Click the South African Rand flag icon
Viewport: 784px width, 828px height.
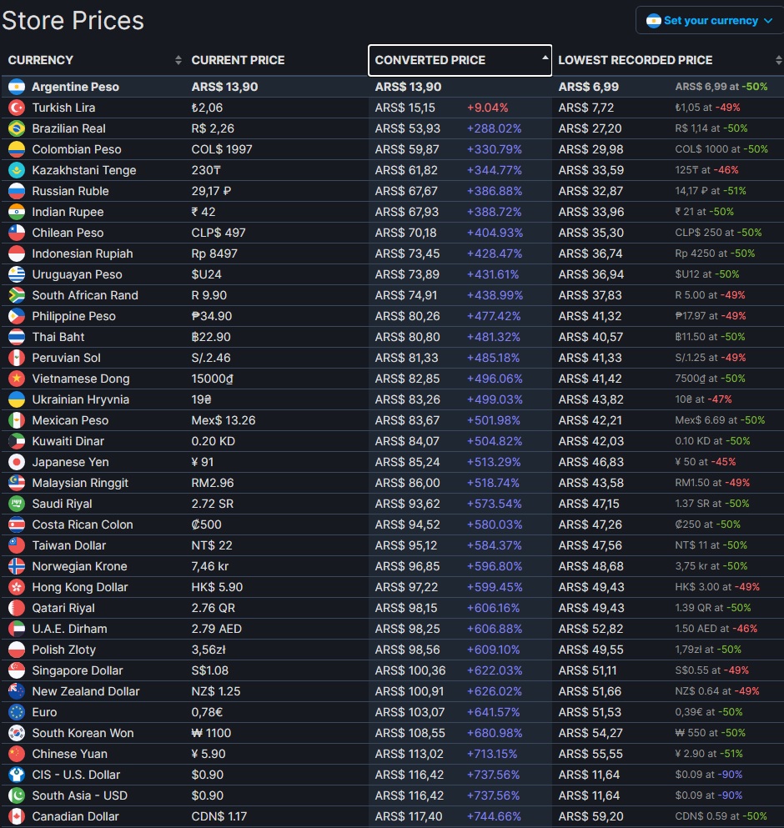click(x=17, y=295)
